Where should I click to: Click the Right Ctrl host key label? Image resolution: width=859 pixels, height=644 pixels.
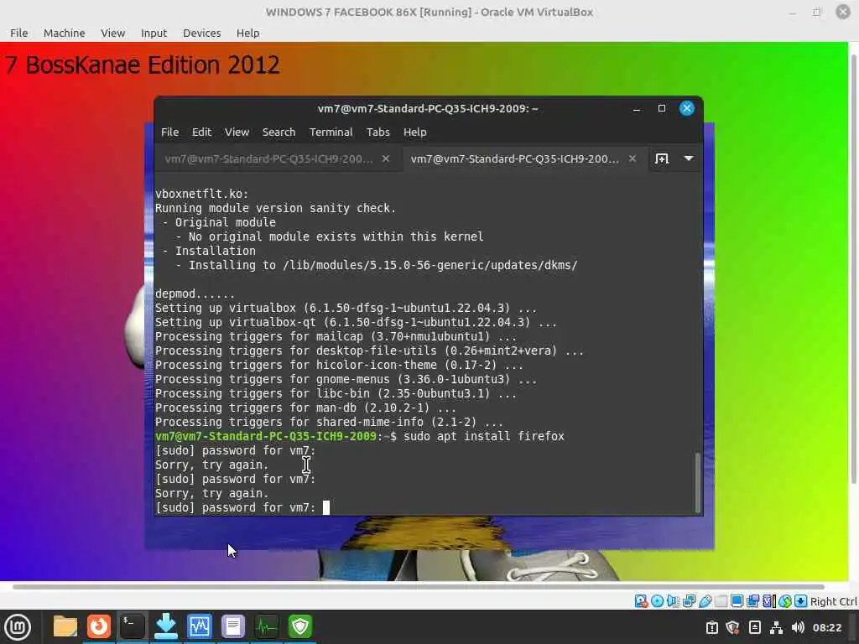pyautogui.click(x=834, y=601)
